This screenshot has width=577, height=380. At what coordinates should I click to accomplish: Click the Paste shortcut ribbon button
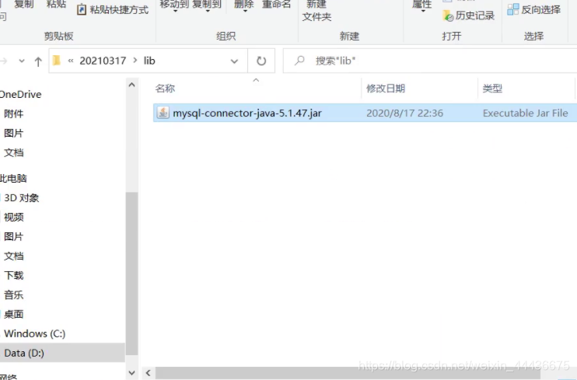point(113,9)
